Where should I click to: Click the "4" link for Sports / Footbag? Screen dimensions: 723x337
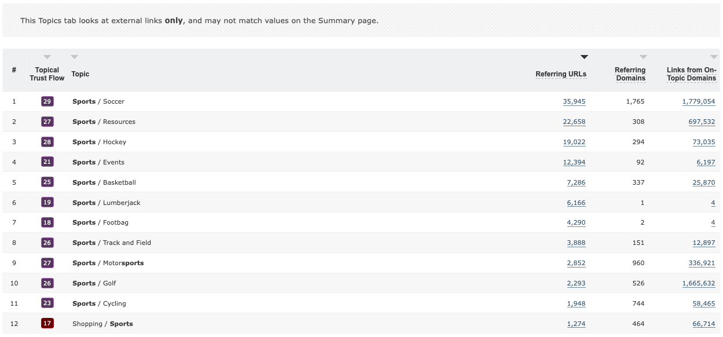coord(713,222)
